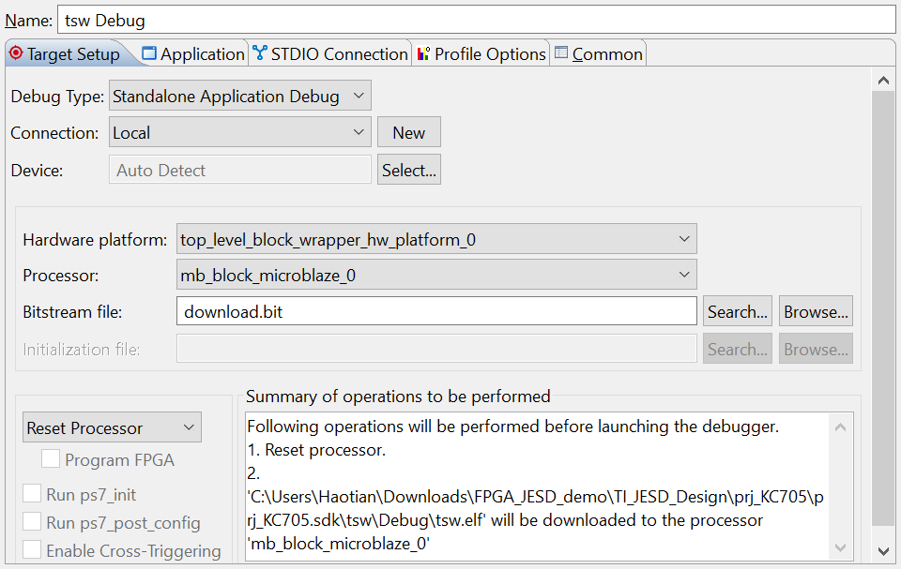
Task: Open the Debug Type dropdown
Action: [x=240, y=96]
